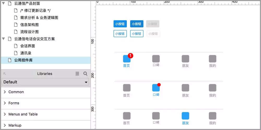The image size is (261, 130).
Task: Select gray 首页 icon in second tab bar
Action: tap(127, 88)
